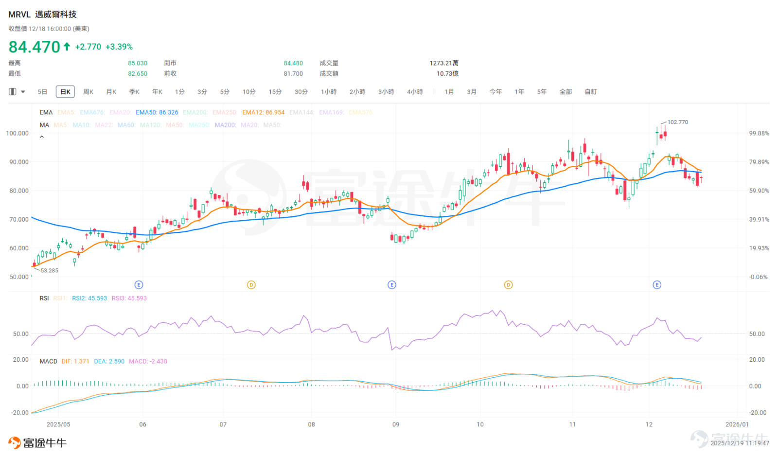
Task: Toggle the MA22 moving average
Action: point(104,125)
